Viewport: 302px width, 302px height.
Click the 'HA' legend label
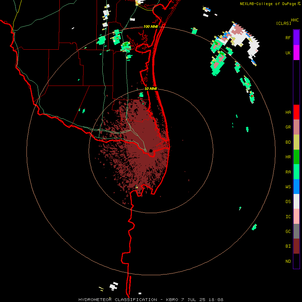(288, 112)
